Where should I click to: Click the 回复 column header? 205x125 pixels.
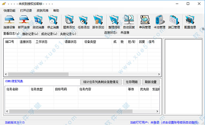(142, 42)
